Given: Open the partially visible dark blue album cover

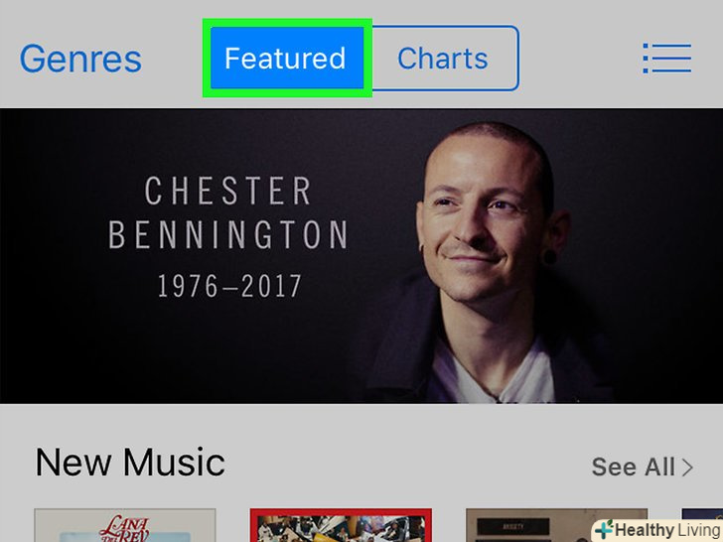Looking at the screenshot, I should (x=702, y=514).
